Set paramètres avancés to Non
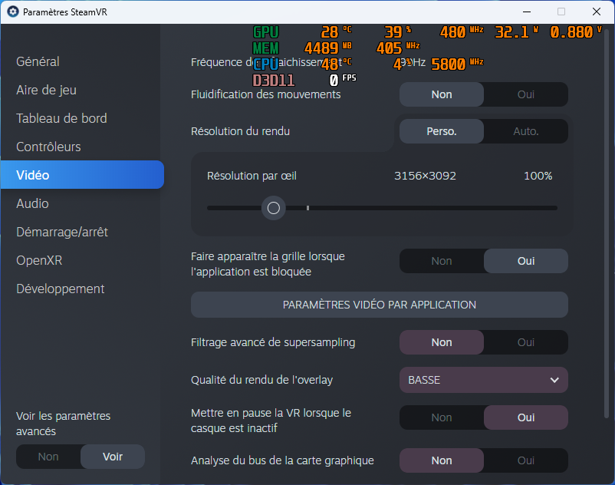Image resolution: width=615 pixels, height=485 pixels. point(48,457)
